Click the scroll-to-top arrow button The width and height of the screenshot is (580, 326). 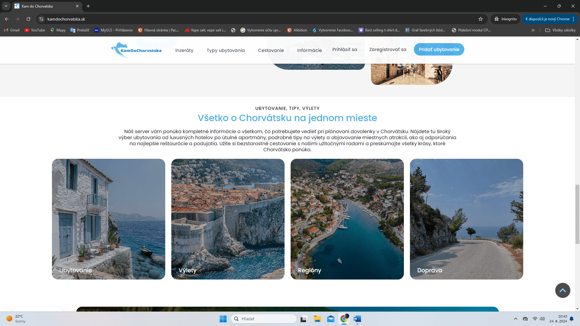[x=562, y=290]
